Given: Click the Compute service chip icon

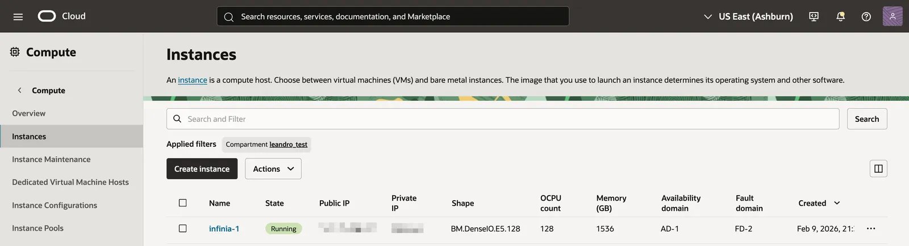Looking at the screenshot, I should tap(15, 52).
